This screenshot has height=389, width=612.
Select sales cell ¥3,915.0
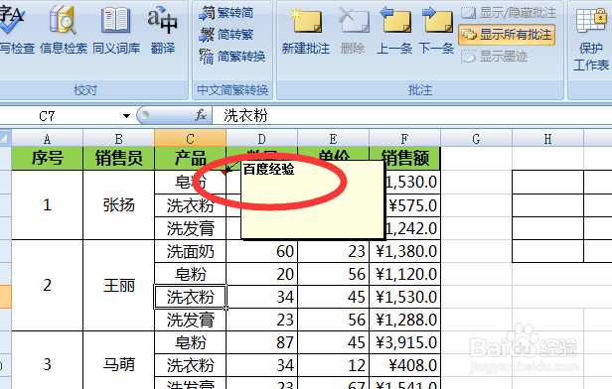click(x=404, y=342)
